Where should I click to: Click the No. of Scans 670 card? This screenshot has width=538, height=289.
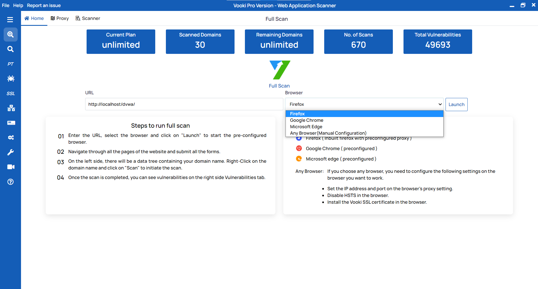coord(358,42)
